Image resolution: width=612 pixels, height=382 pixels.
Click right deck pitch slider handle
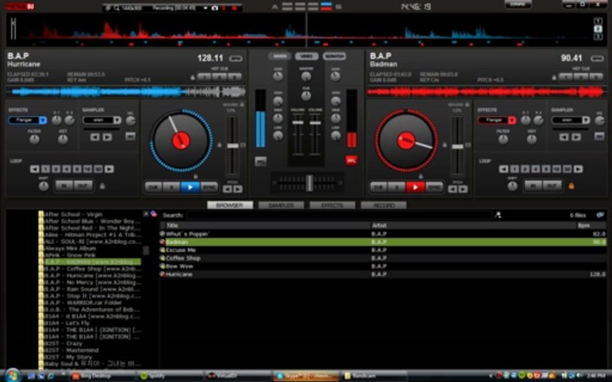457,146
